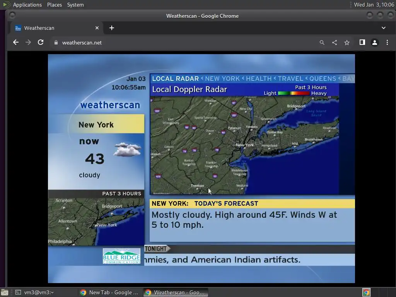Click the weatherscan logo text
Viewport: 396px width, 297px height.
tap(110, 105)
